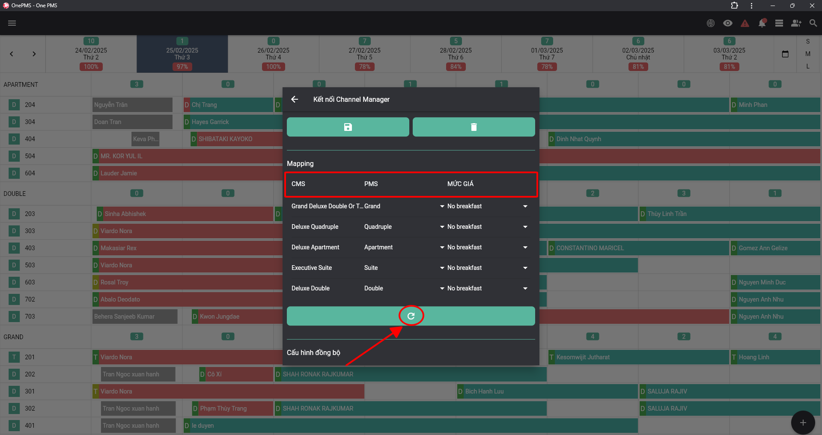
Task: Switch to S row size option
Action: point(808,41)
